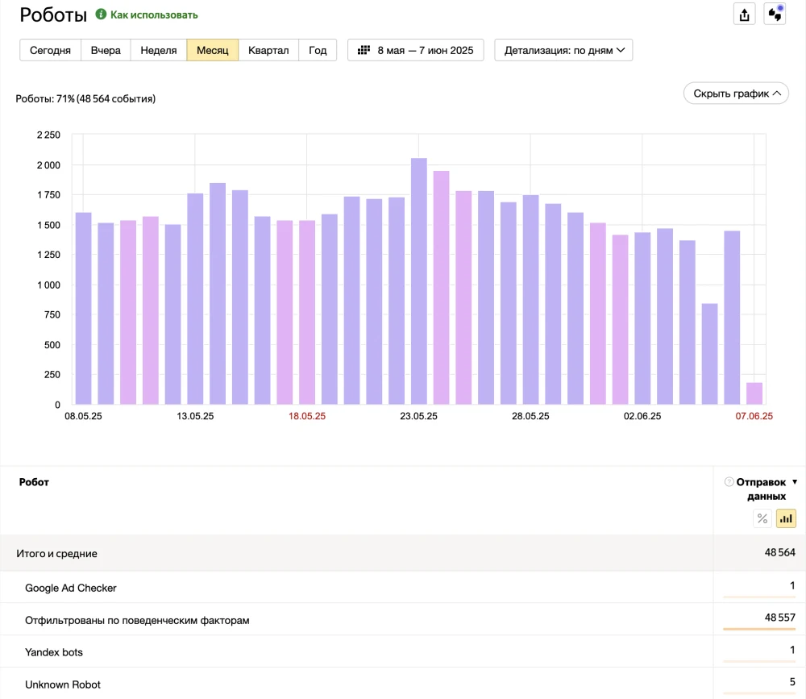Select the Сегодня period tab
806x699 pixels.
[x=50, y=50]
